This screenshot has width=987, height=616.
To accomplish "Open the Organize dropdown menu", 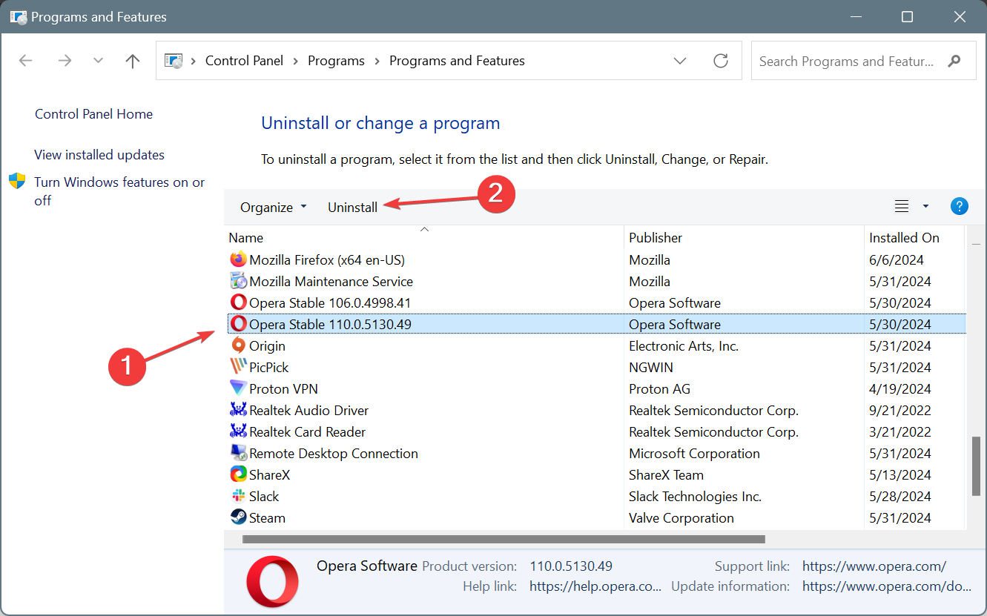I will (273, 207).
